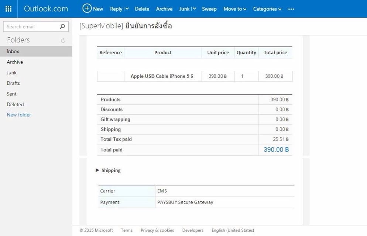The width and height of the screenshot is (367, 236).
Task: Click the Quantity column header
Action: (246, 53)
